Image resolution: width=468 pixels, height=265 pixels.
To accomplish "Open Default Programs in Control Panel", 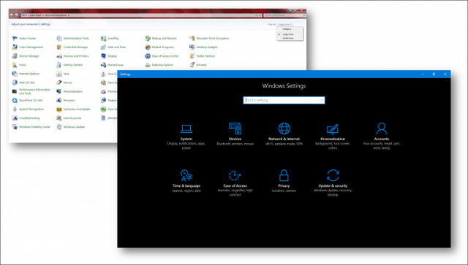I will coord(159,47).
